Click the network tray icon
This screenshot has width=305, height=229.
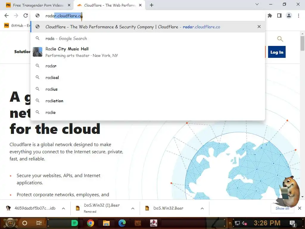(x=237, y=223)
